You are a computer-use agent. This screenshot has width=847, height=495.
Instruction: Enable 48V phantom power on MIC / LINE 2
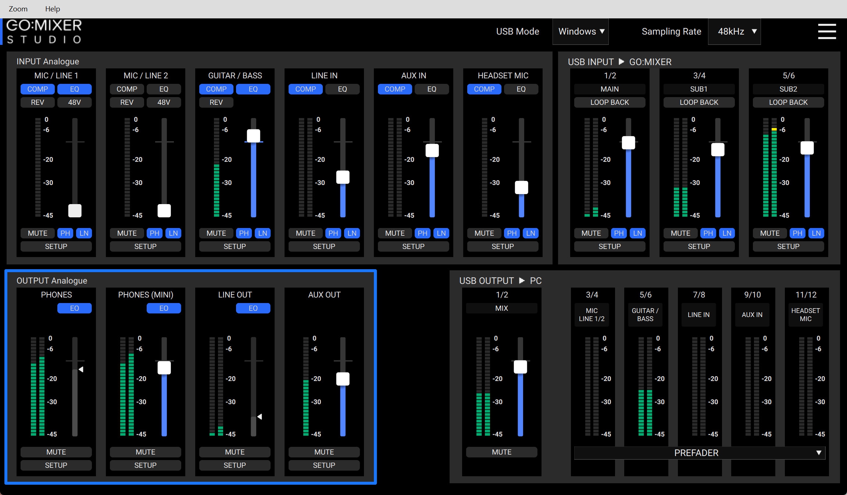click(164, 102)
